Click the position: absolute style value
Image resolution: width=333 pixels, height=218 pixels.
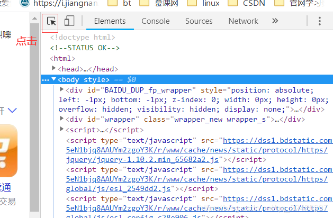[x=272, y=90]
